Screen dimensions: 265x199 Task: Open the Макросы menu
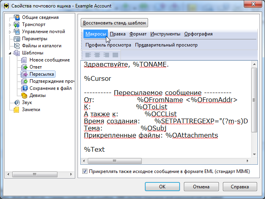96,34
